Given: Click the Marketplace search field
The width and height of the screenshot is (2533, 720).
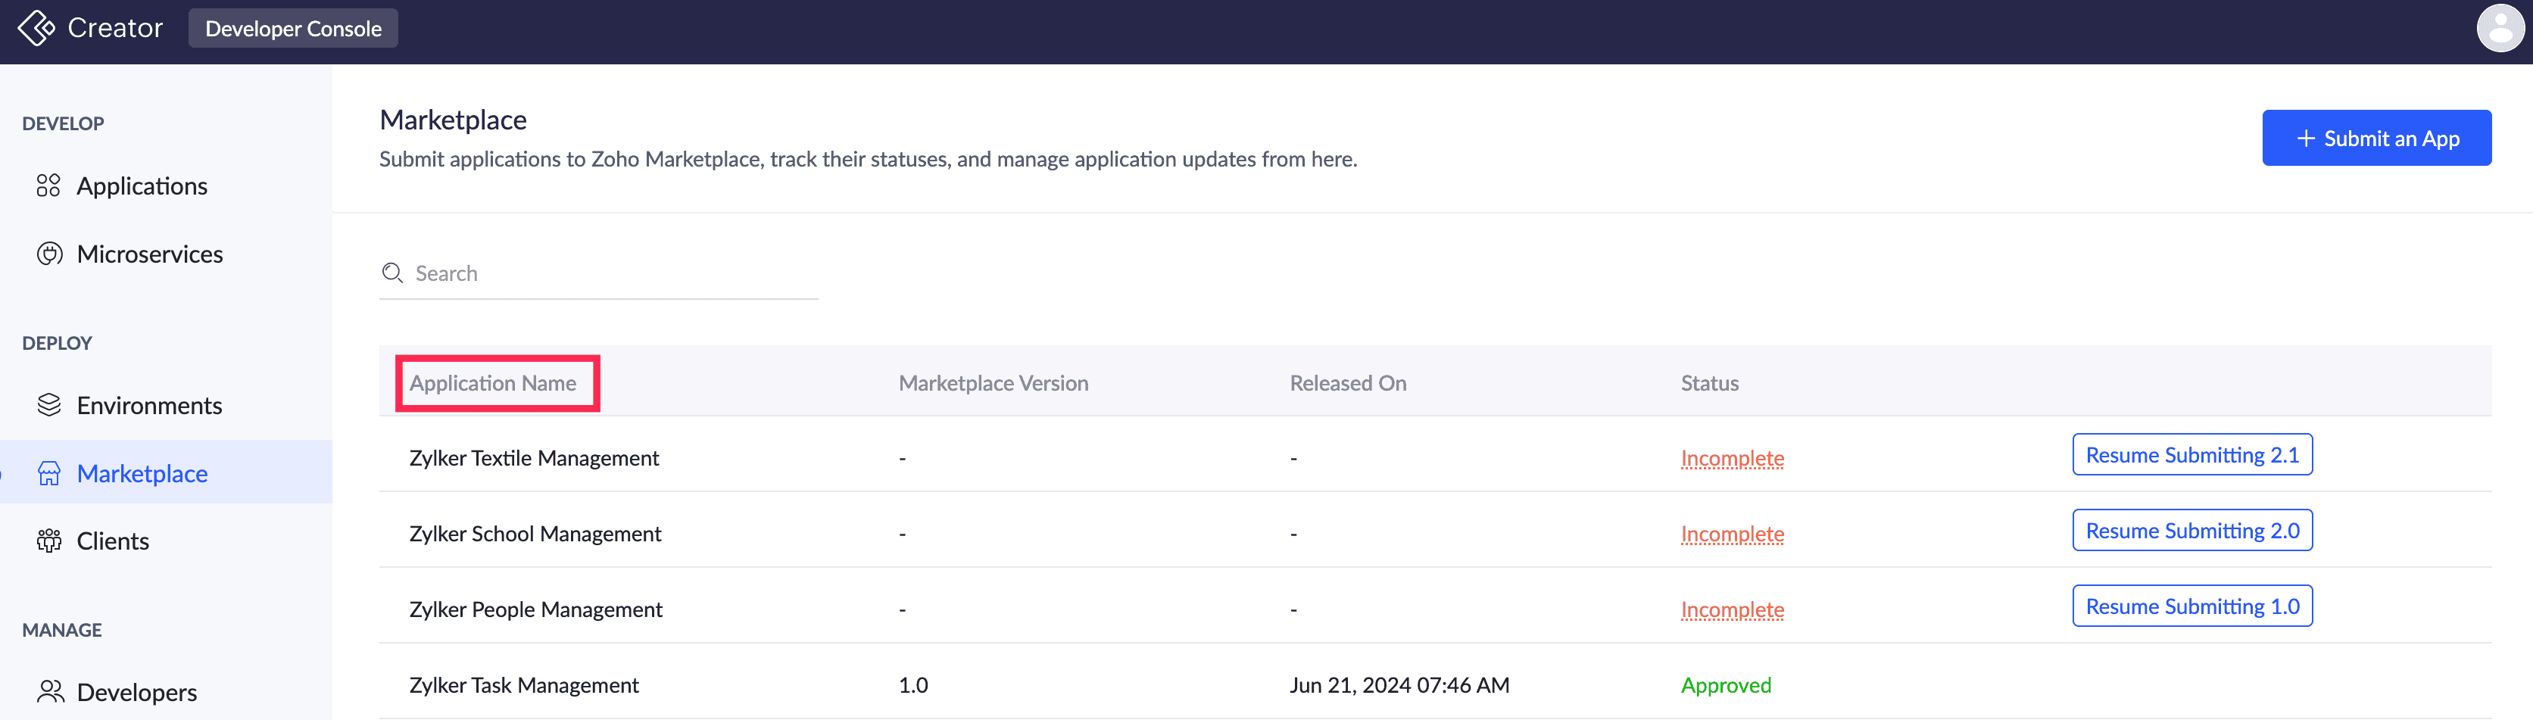Looking at the screenshot, I should (610, 273).
